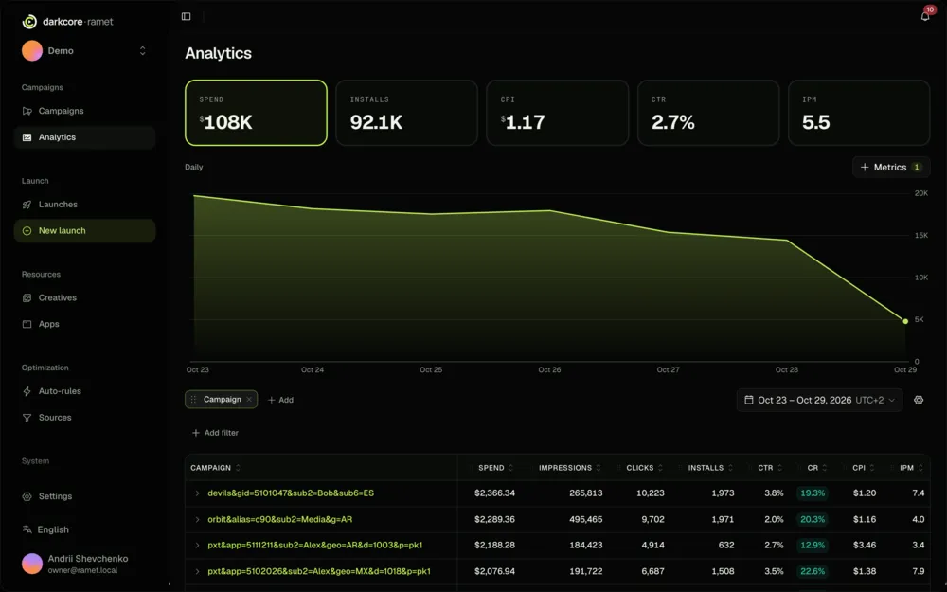
Task: Open orbit&alias=c90&sub2=Media&g=AR campaign link
Action: (279, 519)
